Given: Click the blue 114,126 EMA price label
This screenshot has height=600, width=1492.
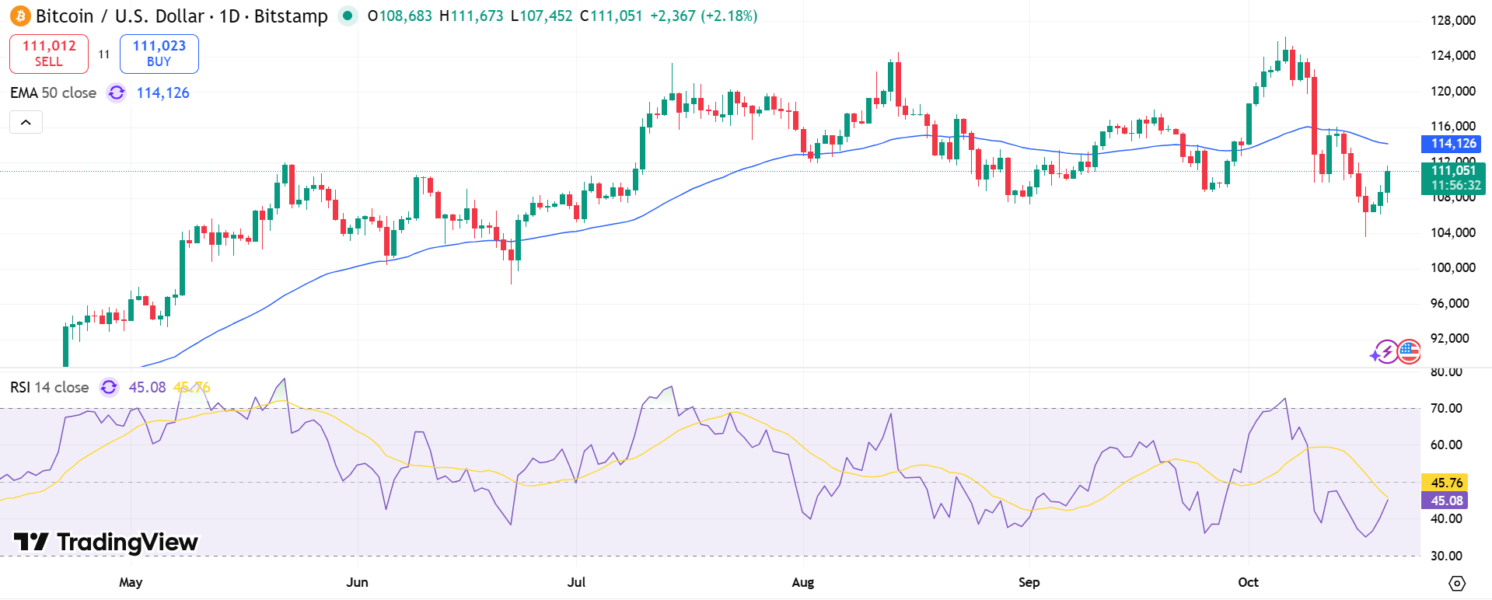Looking at the screenshot, I should pyautogui.click(x=1451, y=144).
